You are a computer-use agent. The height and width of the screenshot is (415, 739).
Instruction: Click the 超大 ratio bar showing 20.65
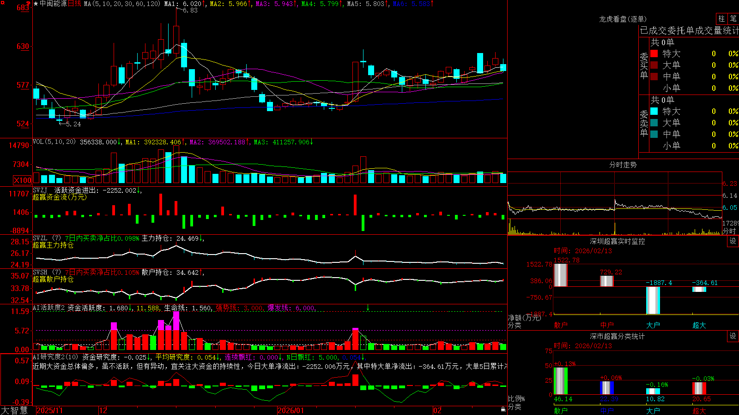pyautogui.click(x=699, y=388)
